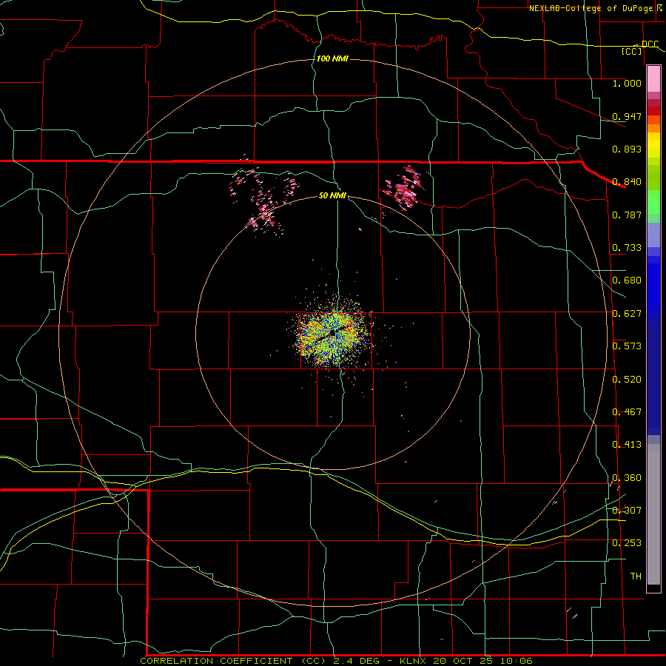Click the 1.000 color scale value
This screenshot has height=666, width=666.
627,83
